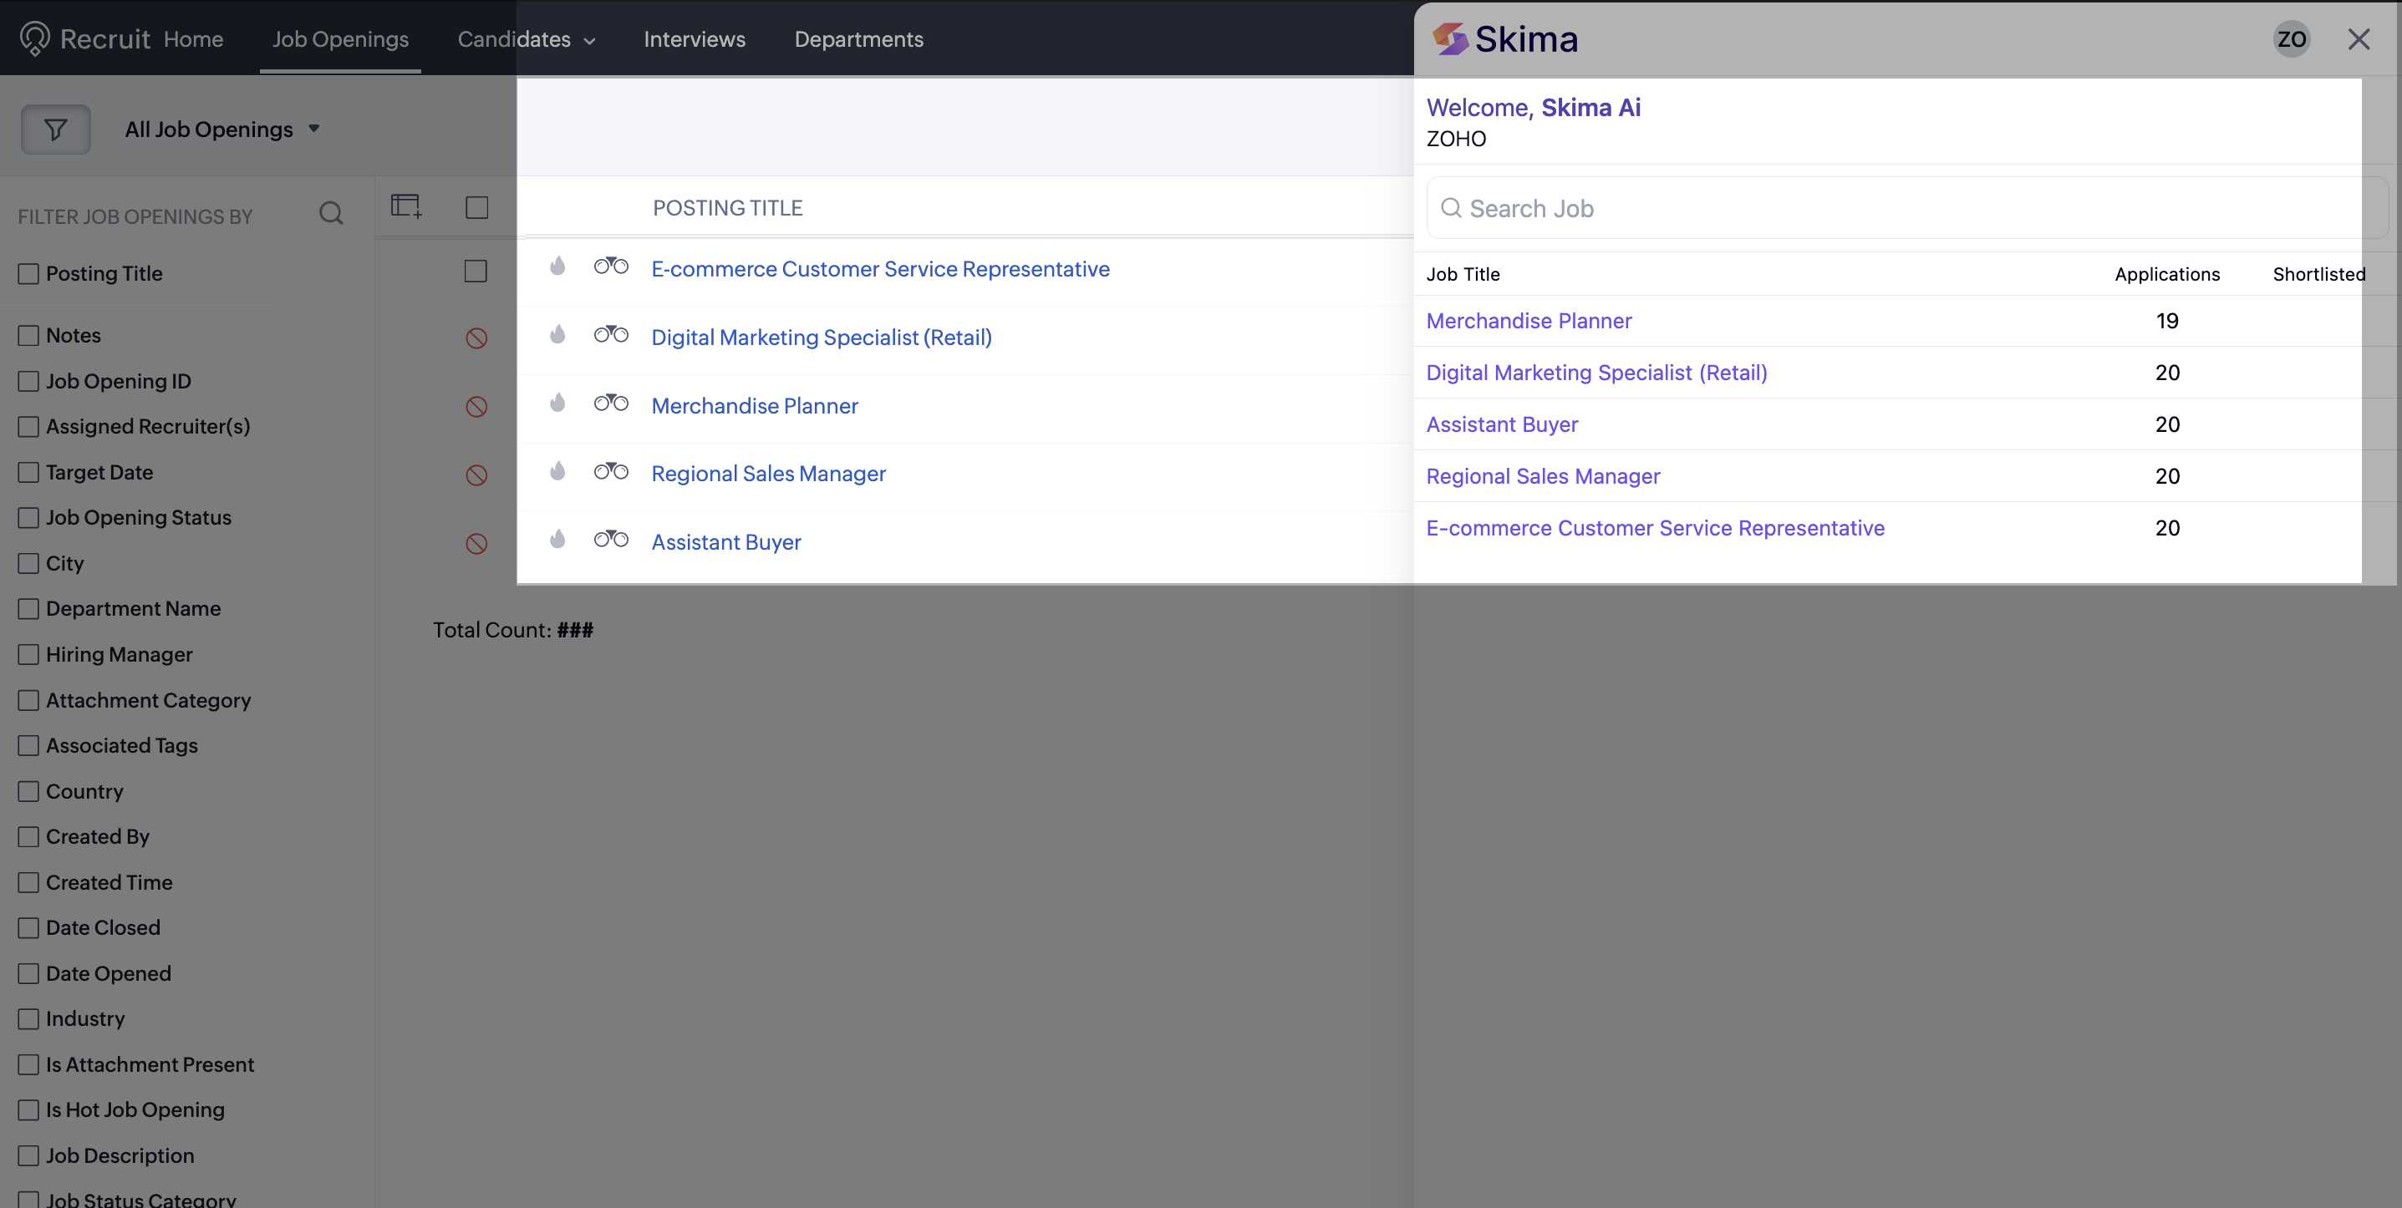This screenshot has width=2402, height=1208.
Task: Click the flame icon next to Digital Marketing Specialist
Action: coord(557,335)
